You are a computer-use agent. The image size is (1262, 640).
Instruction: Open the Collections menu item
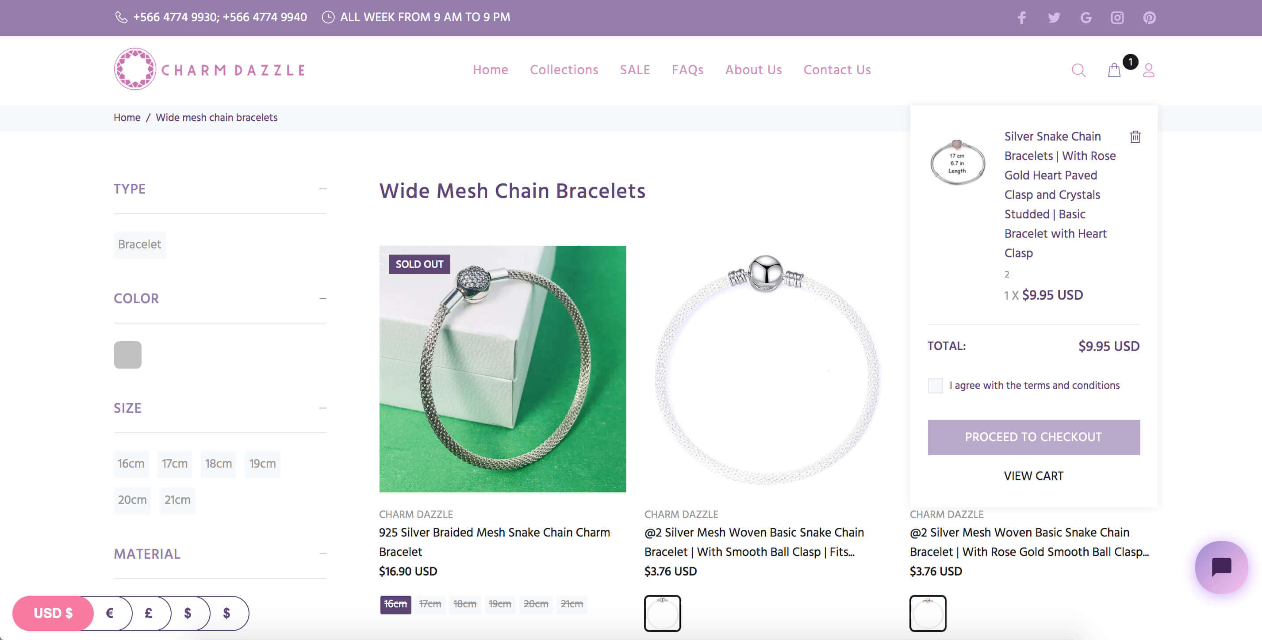[x=564, y=70]
